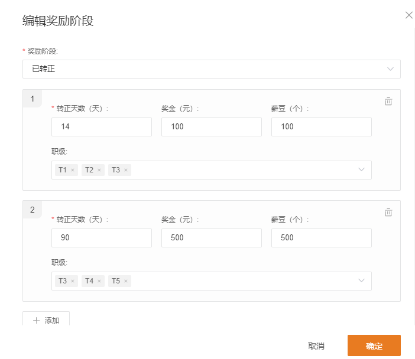Click the T2 tag label in stage 1

coord(89,170)
